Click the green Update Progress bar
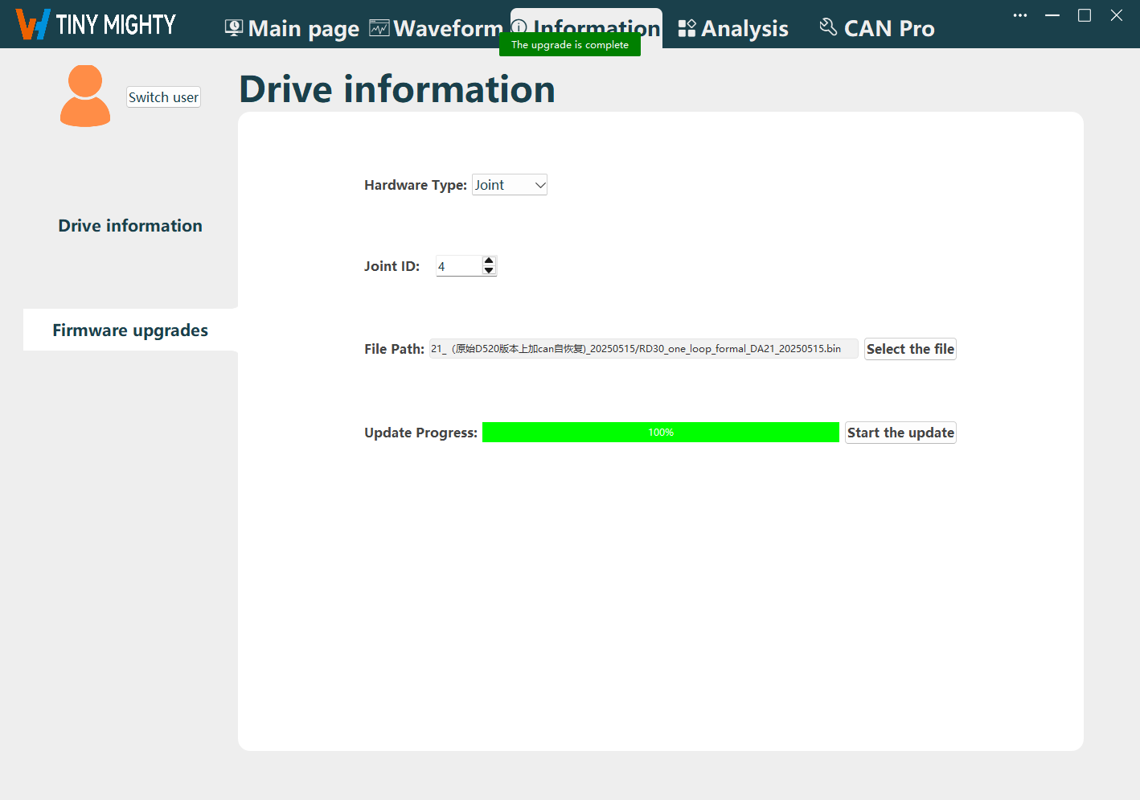 660,433
